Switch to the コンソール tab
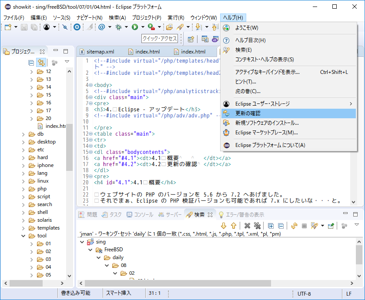Screen dimensions: 365x300 [140, 215]
